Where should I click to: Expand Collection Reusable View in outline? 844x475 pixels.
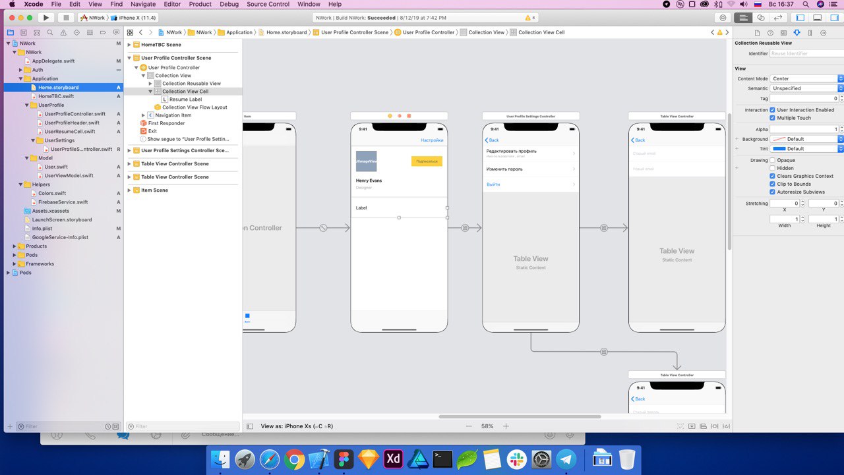pos(150,84)
